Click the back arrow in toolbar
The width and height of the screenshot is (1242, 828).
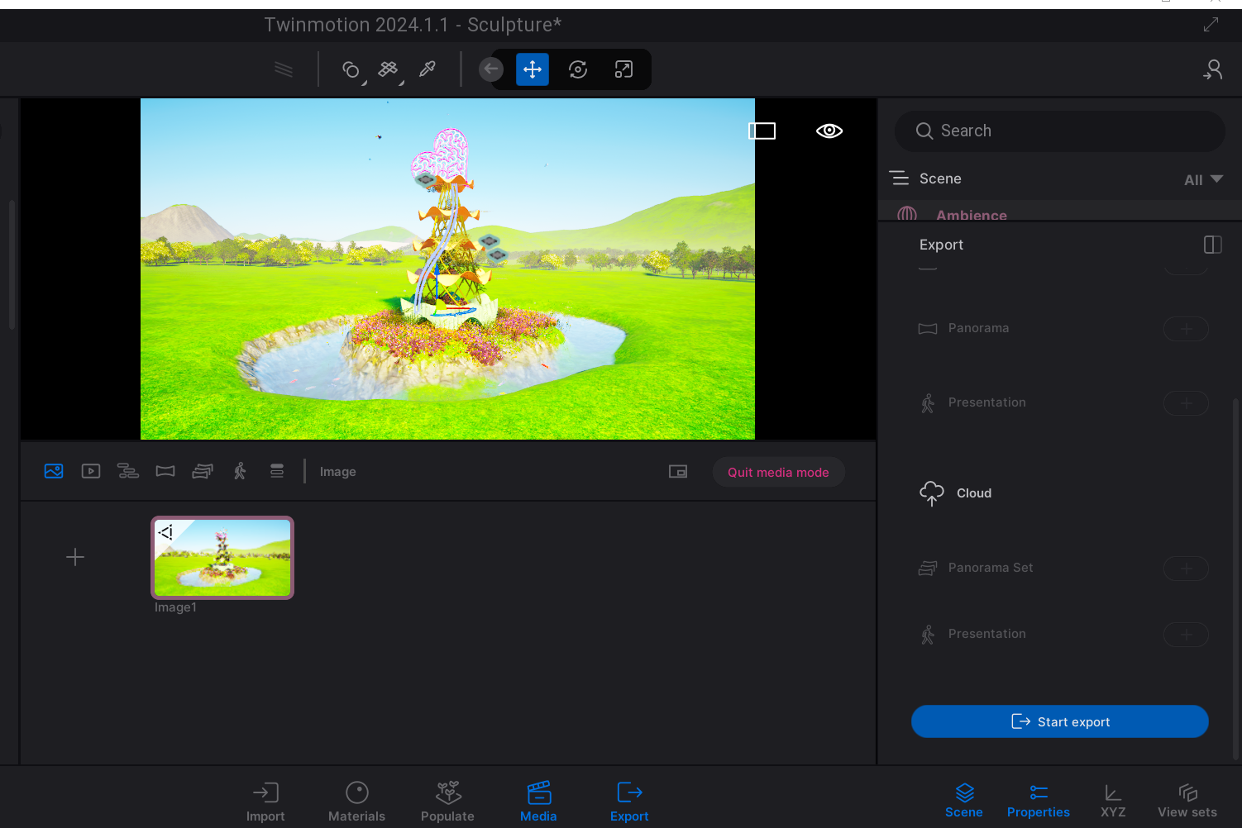(491, 69)
